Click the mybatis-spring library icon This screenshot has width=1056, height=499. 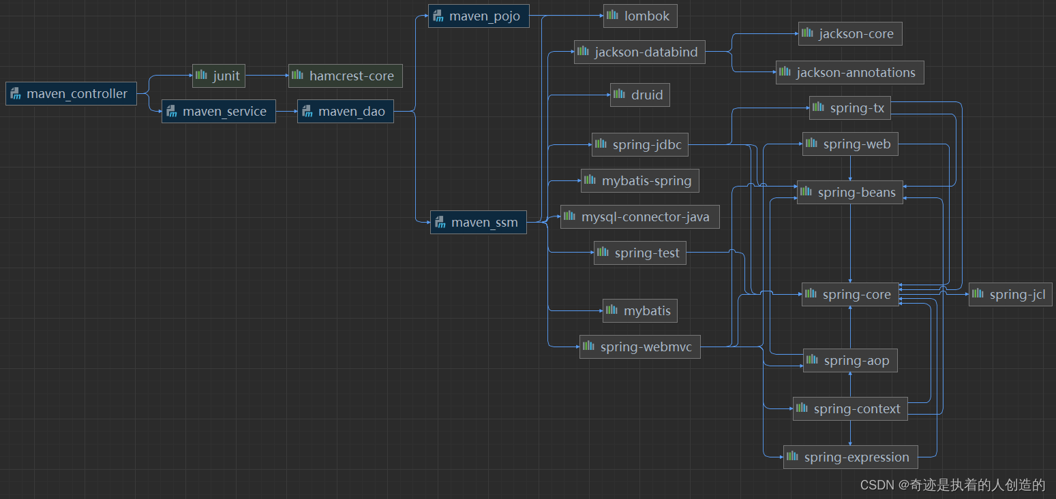(x=590, y=180)
